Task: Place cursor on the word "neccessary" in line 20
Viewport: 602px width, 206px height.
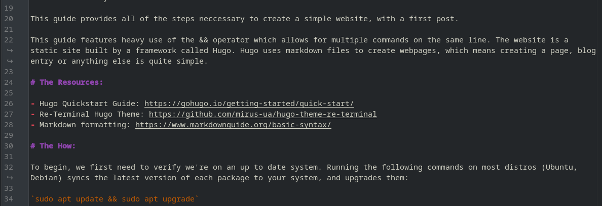Action: pos(187,19)
